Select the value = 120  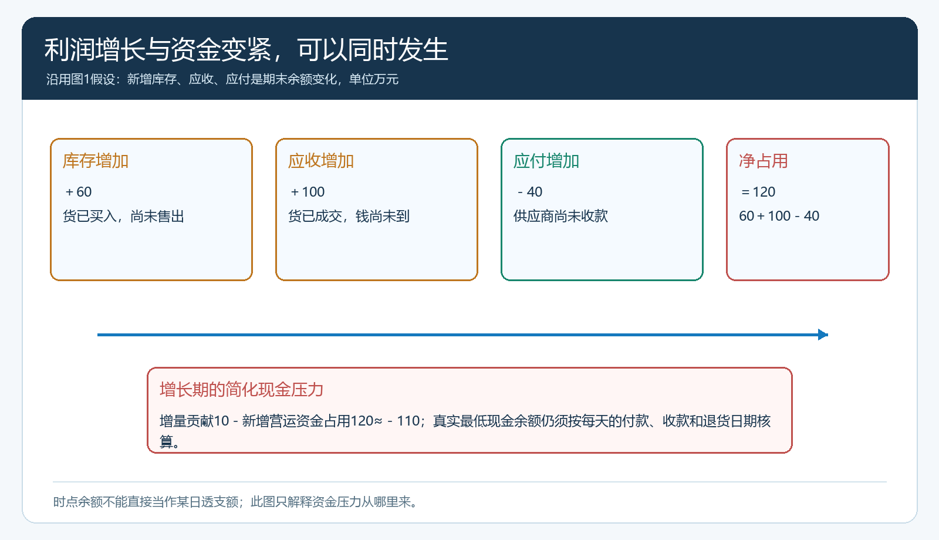tap(758, 192)
